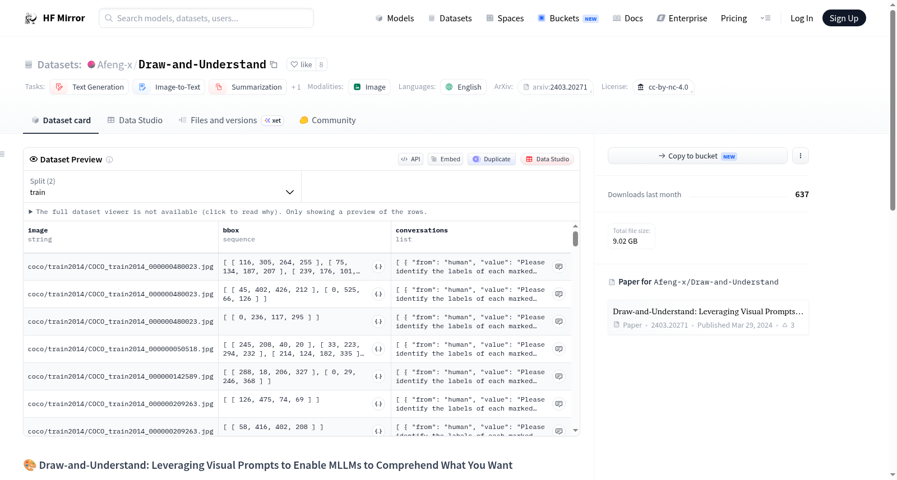Expand bbox cell for row 0, 236, 117, 295
897x480 pixels.
coord(378,321)
